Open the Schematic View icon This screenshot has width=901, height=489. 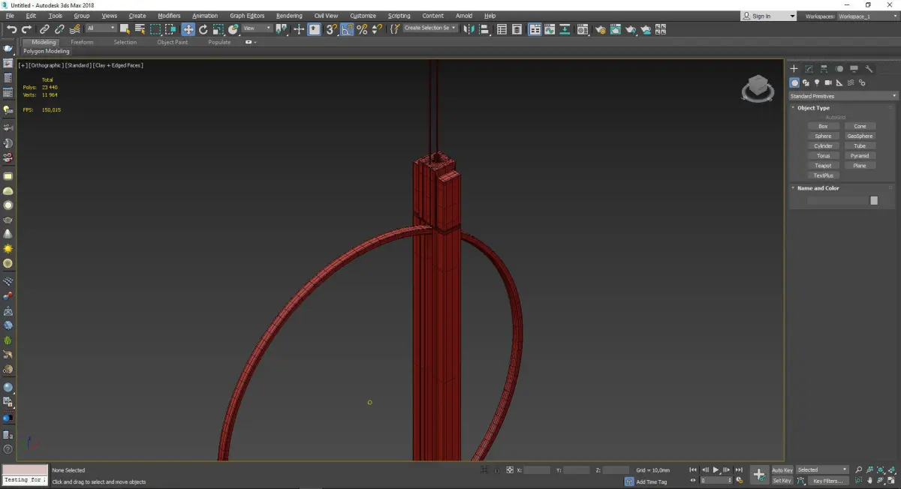(x=565, y=29)
